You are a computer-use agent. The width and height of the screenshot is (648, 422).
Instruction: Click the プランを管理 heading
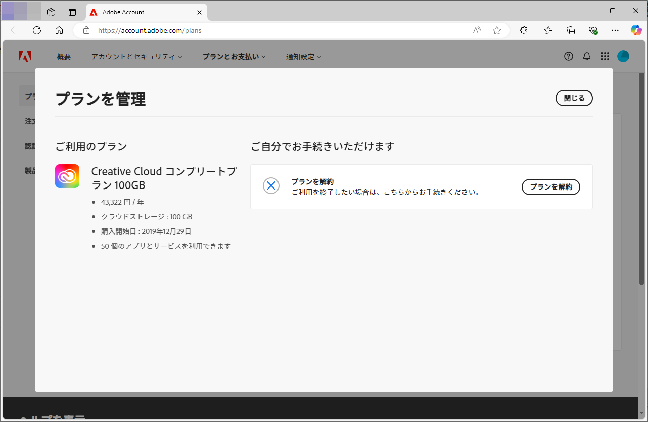[x=101, y=99]
